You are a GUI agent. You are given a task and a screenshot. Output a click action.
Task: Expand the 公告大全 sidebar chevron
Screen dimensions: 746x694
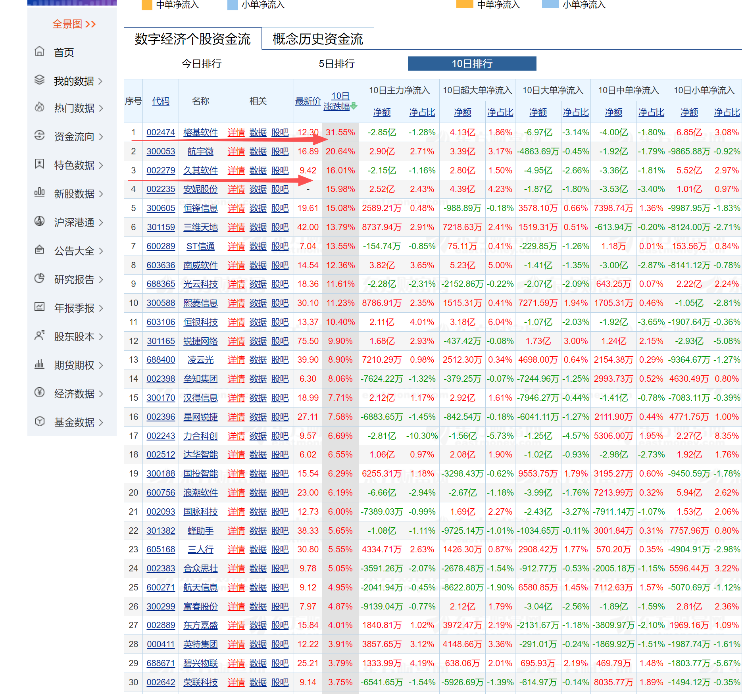point(100,251)
